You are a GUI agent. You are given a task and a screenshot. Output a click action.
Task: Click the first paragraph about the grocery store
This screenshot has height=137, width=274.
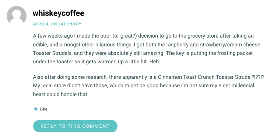[x=147, y=49]
